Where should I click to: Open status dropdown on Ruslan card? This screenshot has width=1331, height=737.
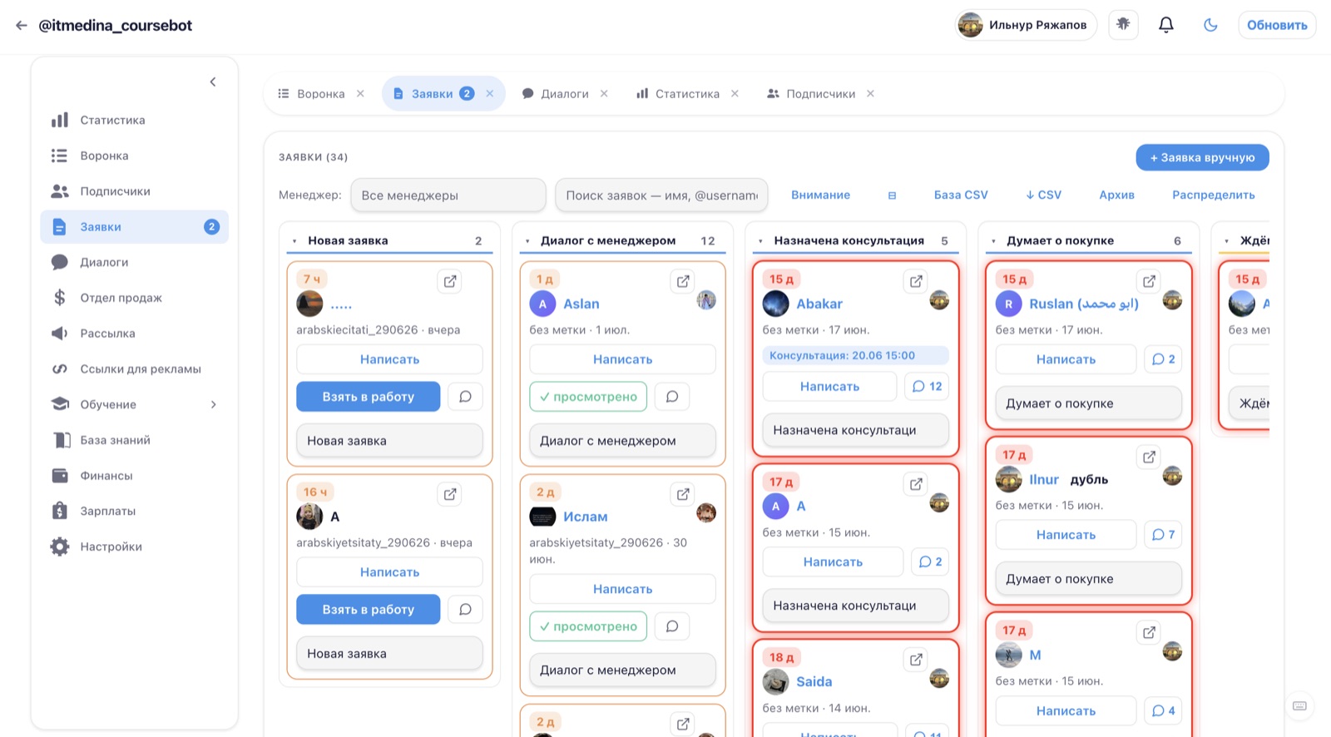point(1089,403)
